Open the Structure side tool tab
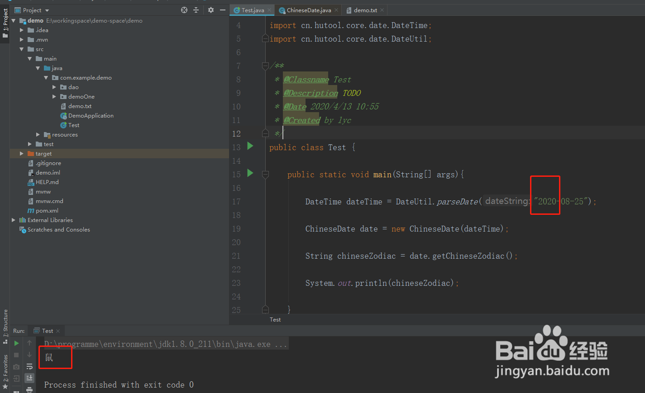This screenshot has height=393, width=645. [5, 327]
